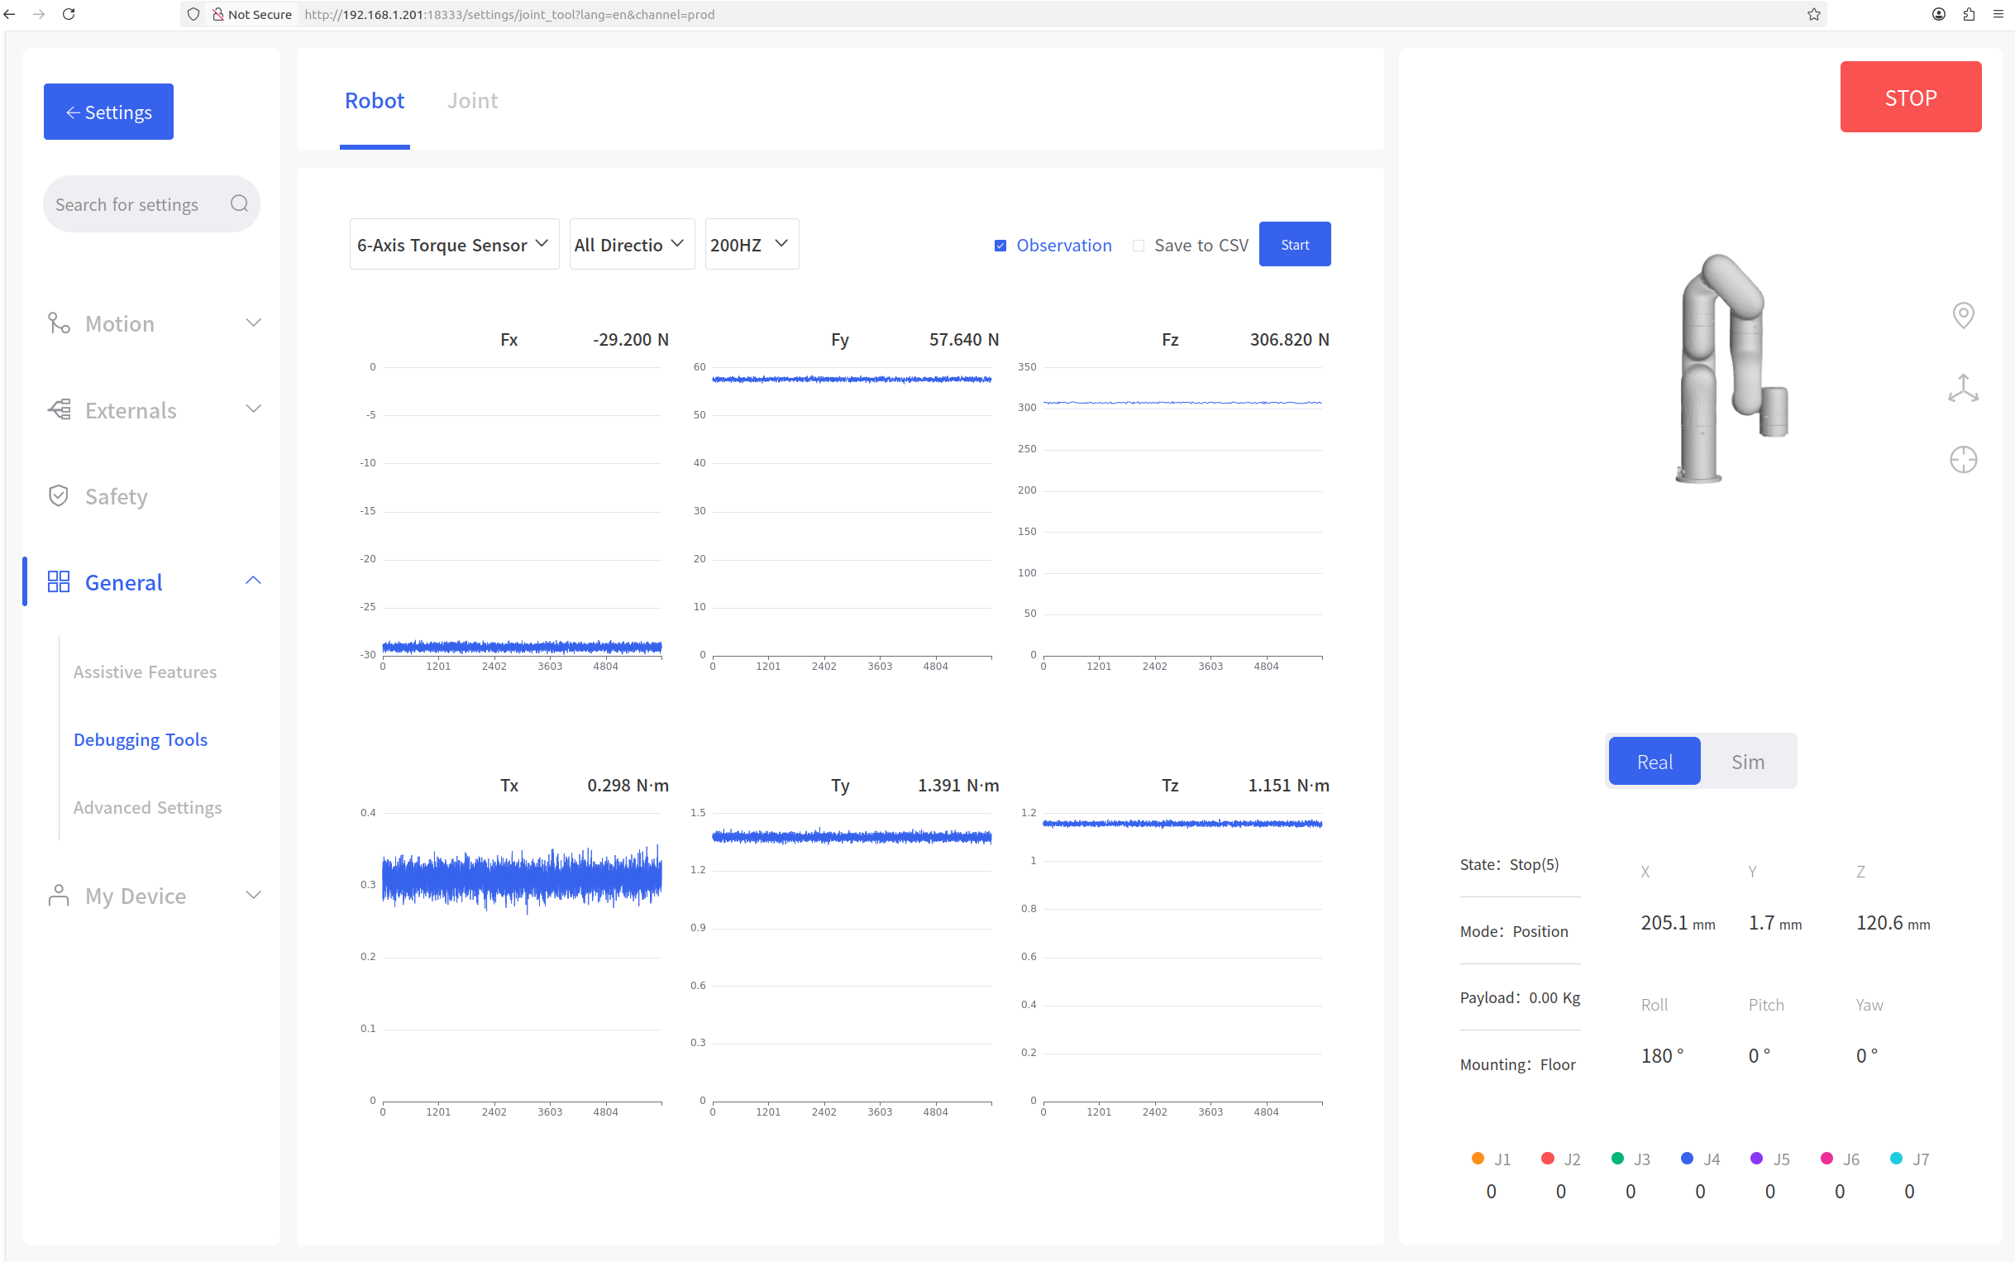
Task: Click the Payload: 0.00 Kg text
Action: click(1520, 997)
